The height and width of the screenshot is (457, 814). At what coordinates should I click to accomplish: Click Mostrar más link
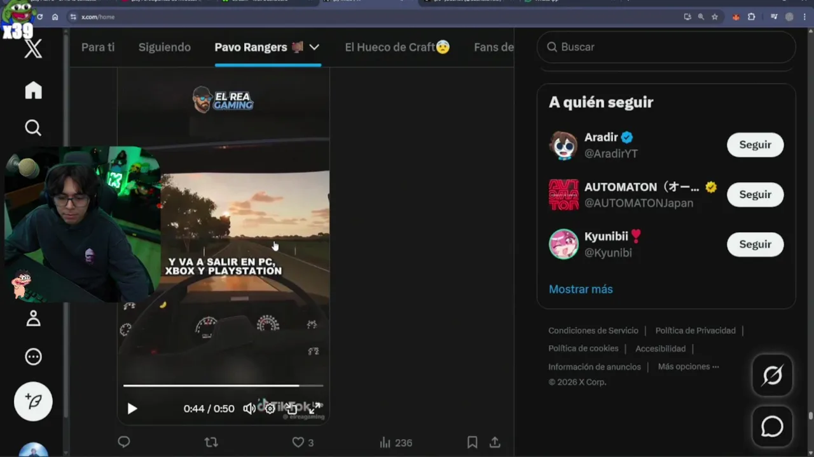(581, 289)
